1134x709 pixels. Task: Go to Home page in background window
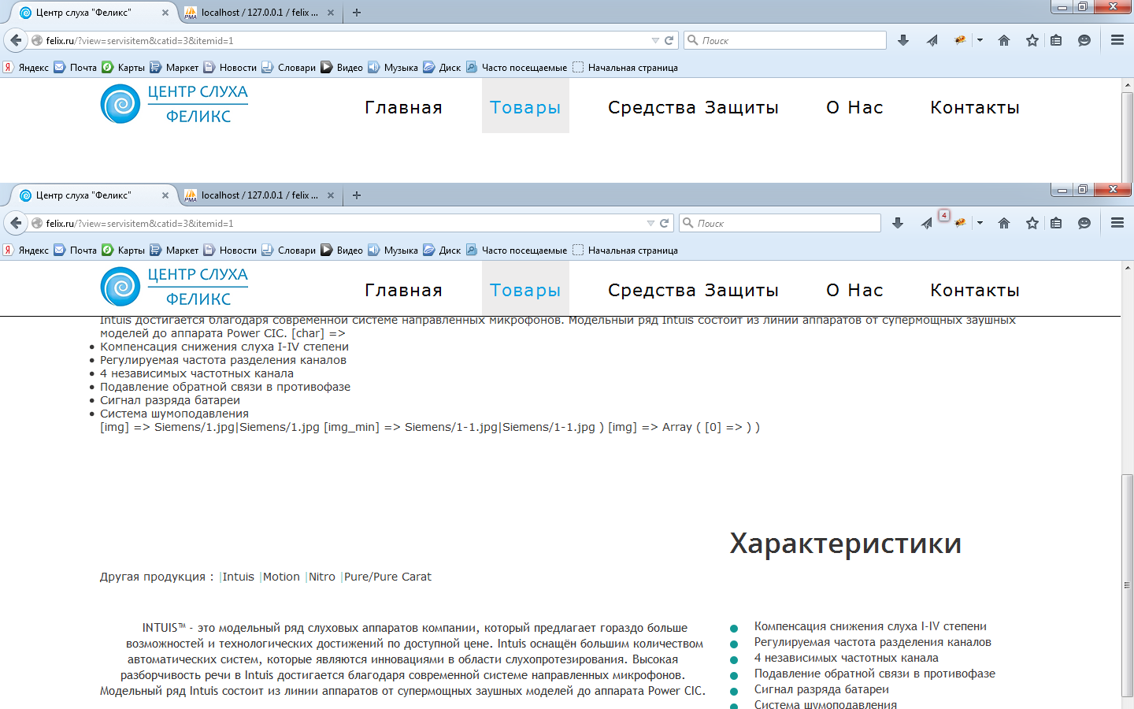coord(1004,40)
